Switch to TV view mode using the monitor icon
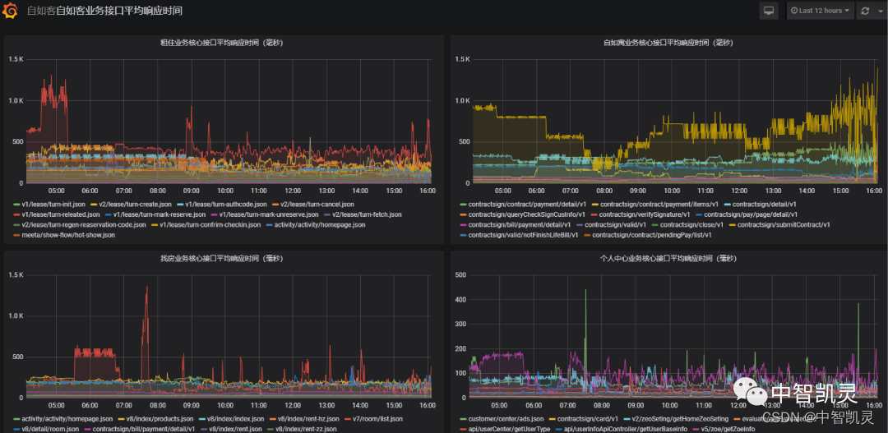Image resolution: width=888 pixels, height=433 pixels. 769,11
